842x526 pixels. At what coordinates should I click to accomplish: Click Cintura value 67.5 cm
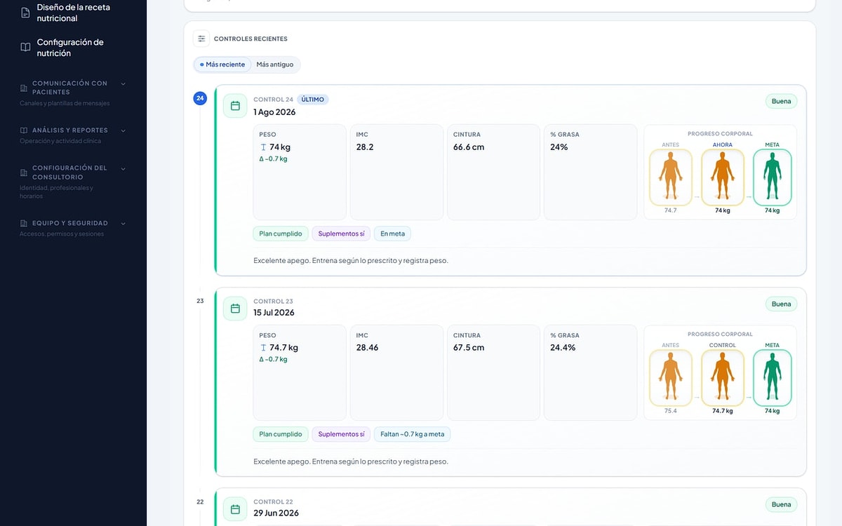pyautogui.click(x=469, y=348)
